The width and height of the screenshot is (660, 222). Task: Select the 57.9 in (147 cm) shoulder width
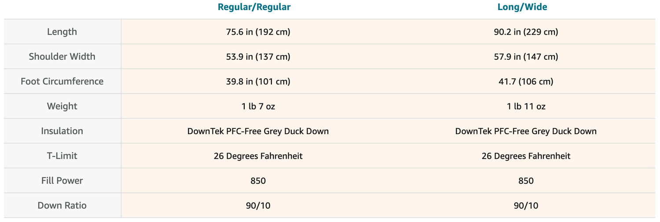click(526, 57)
